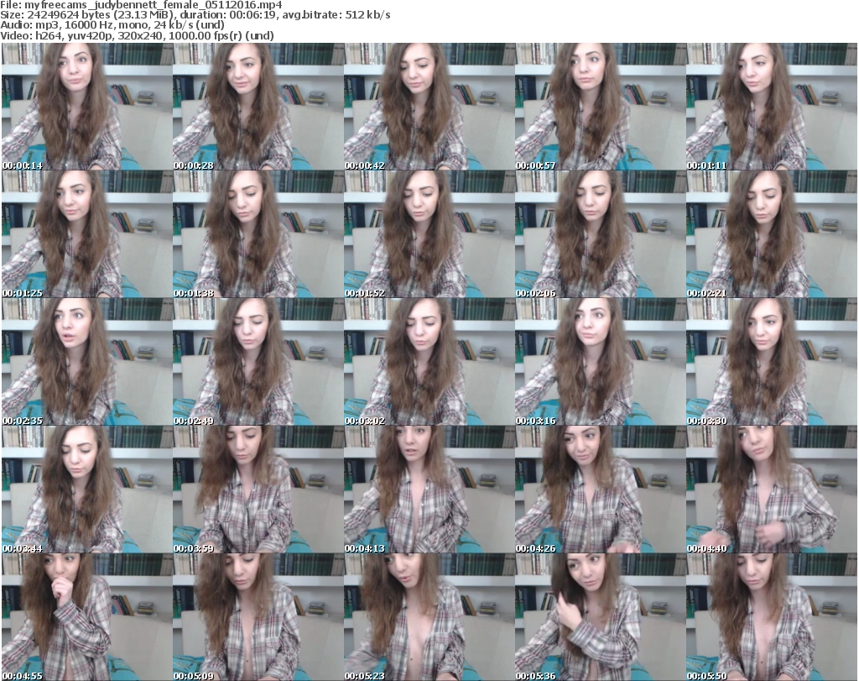Click the 'File:' name line in header
859x681 pixels.
click(x=141, y=5)
